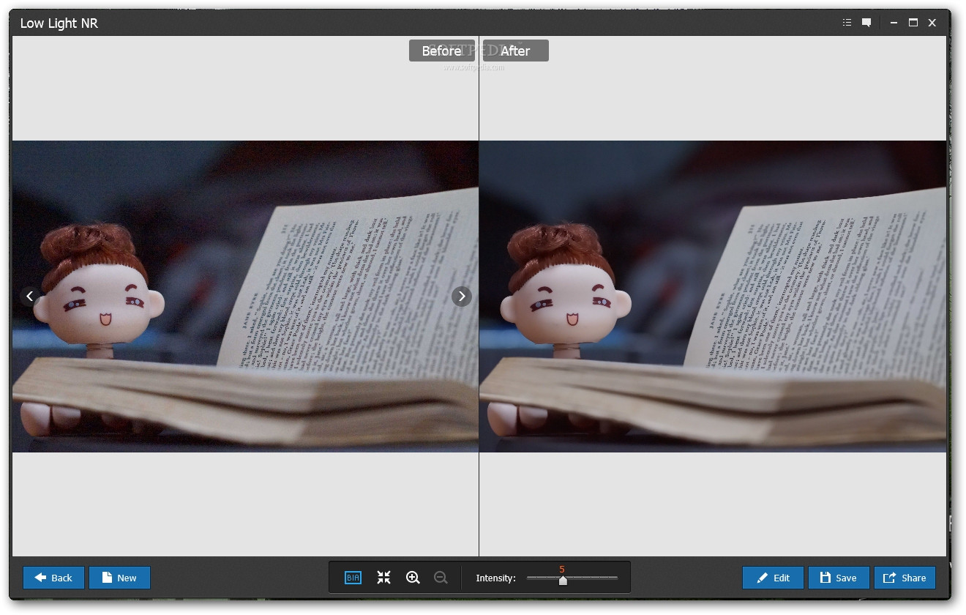
Task: Minimize the Low Light NR window
Action: (x=894, y=23)
